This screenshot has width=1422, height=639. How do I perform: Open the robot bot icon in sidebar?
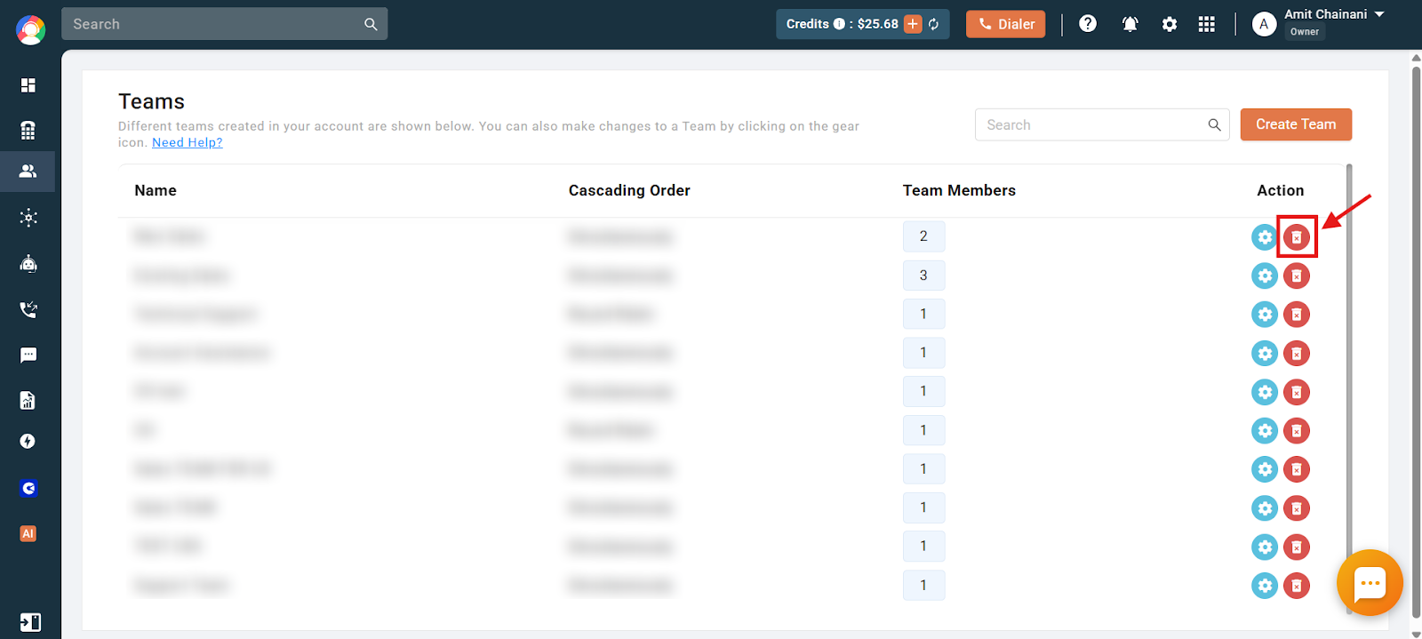[28, 263]
